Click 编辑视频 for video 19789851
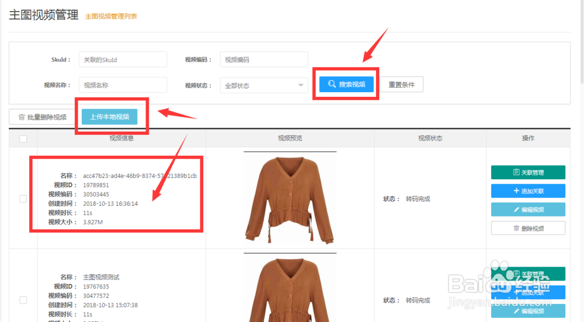 pyautogui.click(x=528, y=209)
